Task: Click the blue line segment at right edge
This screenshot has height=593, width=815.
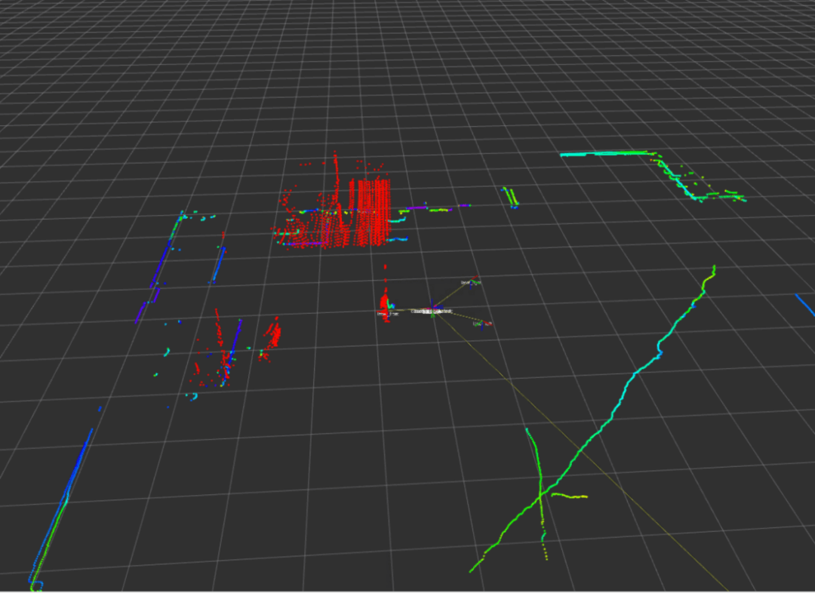Action: tap(804, 304)
